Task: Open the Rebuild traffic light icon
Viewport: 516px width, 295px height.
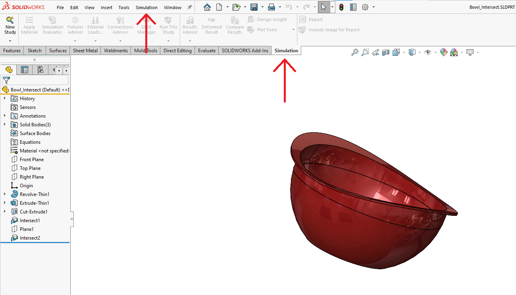Action: click(341, 7)
